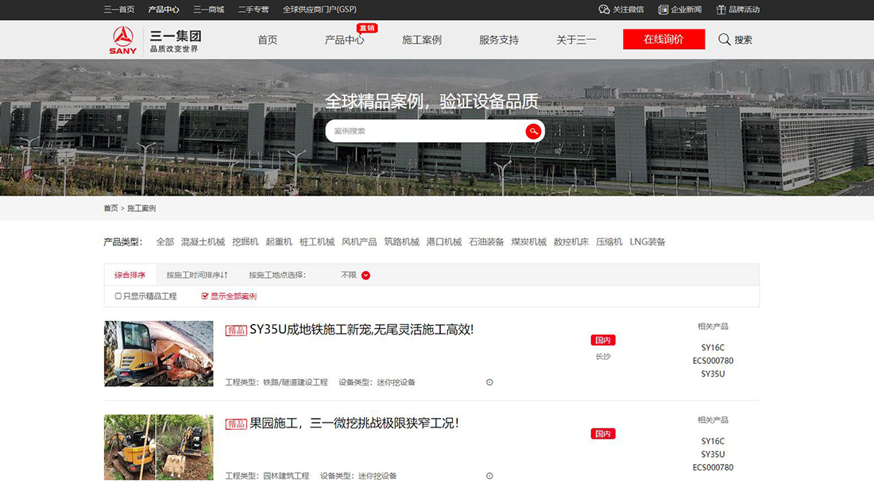Click 铁路/隧道建设工程 project type text
The image size is (874, 491).
tap(296, 382)
